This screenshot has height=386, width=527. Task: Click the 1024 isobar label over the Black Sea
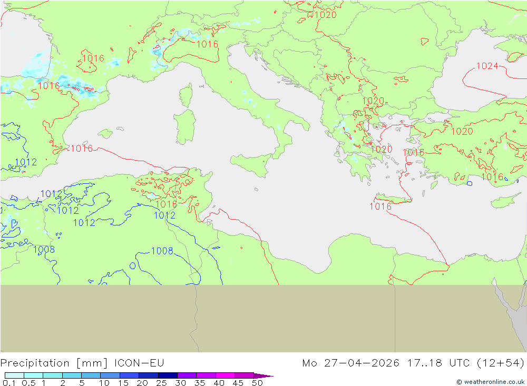(487, 66)
